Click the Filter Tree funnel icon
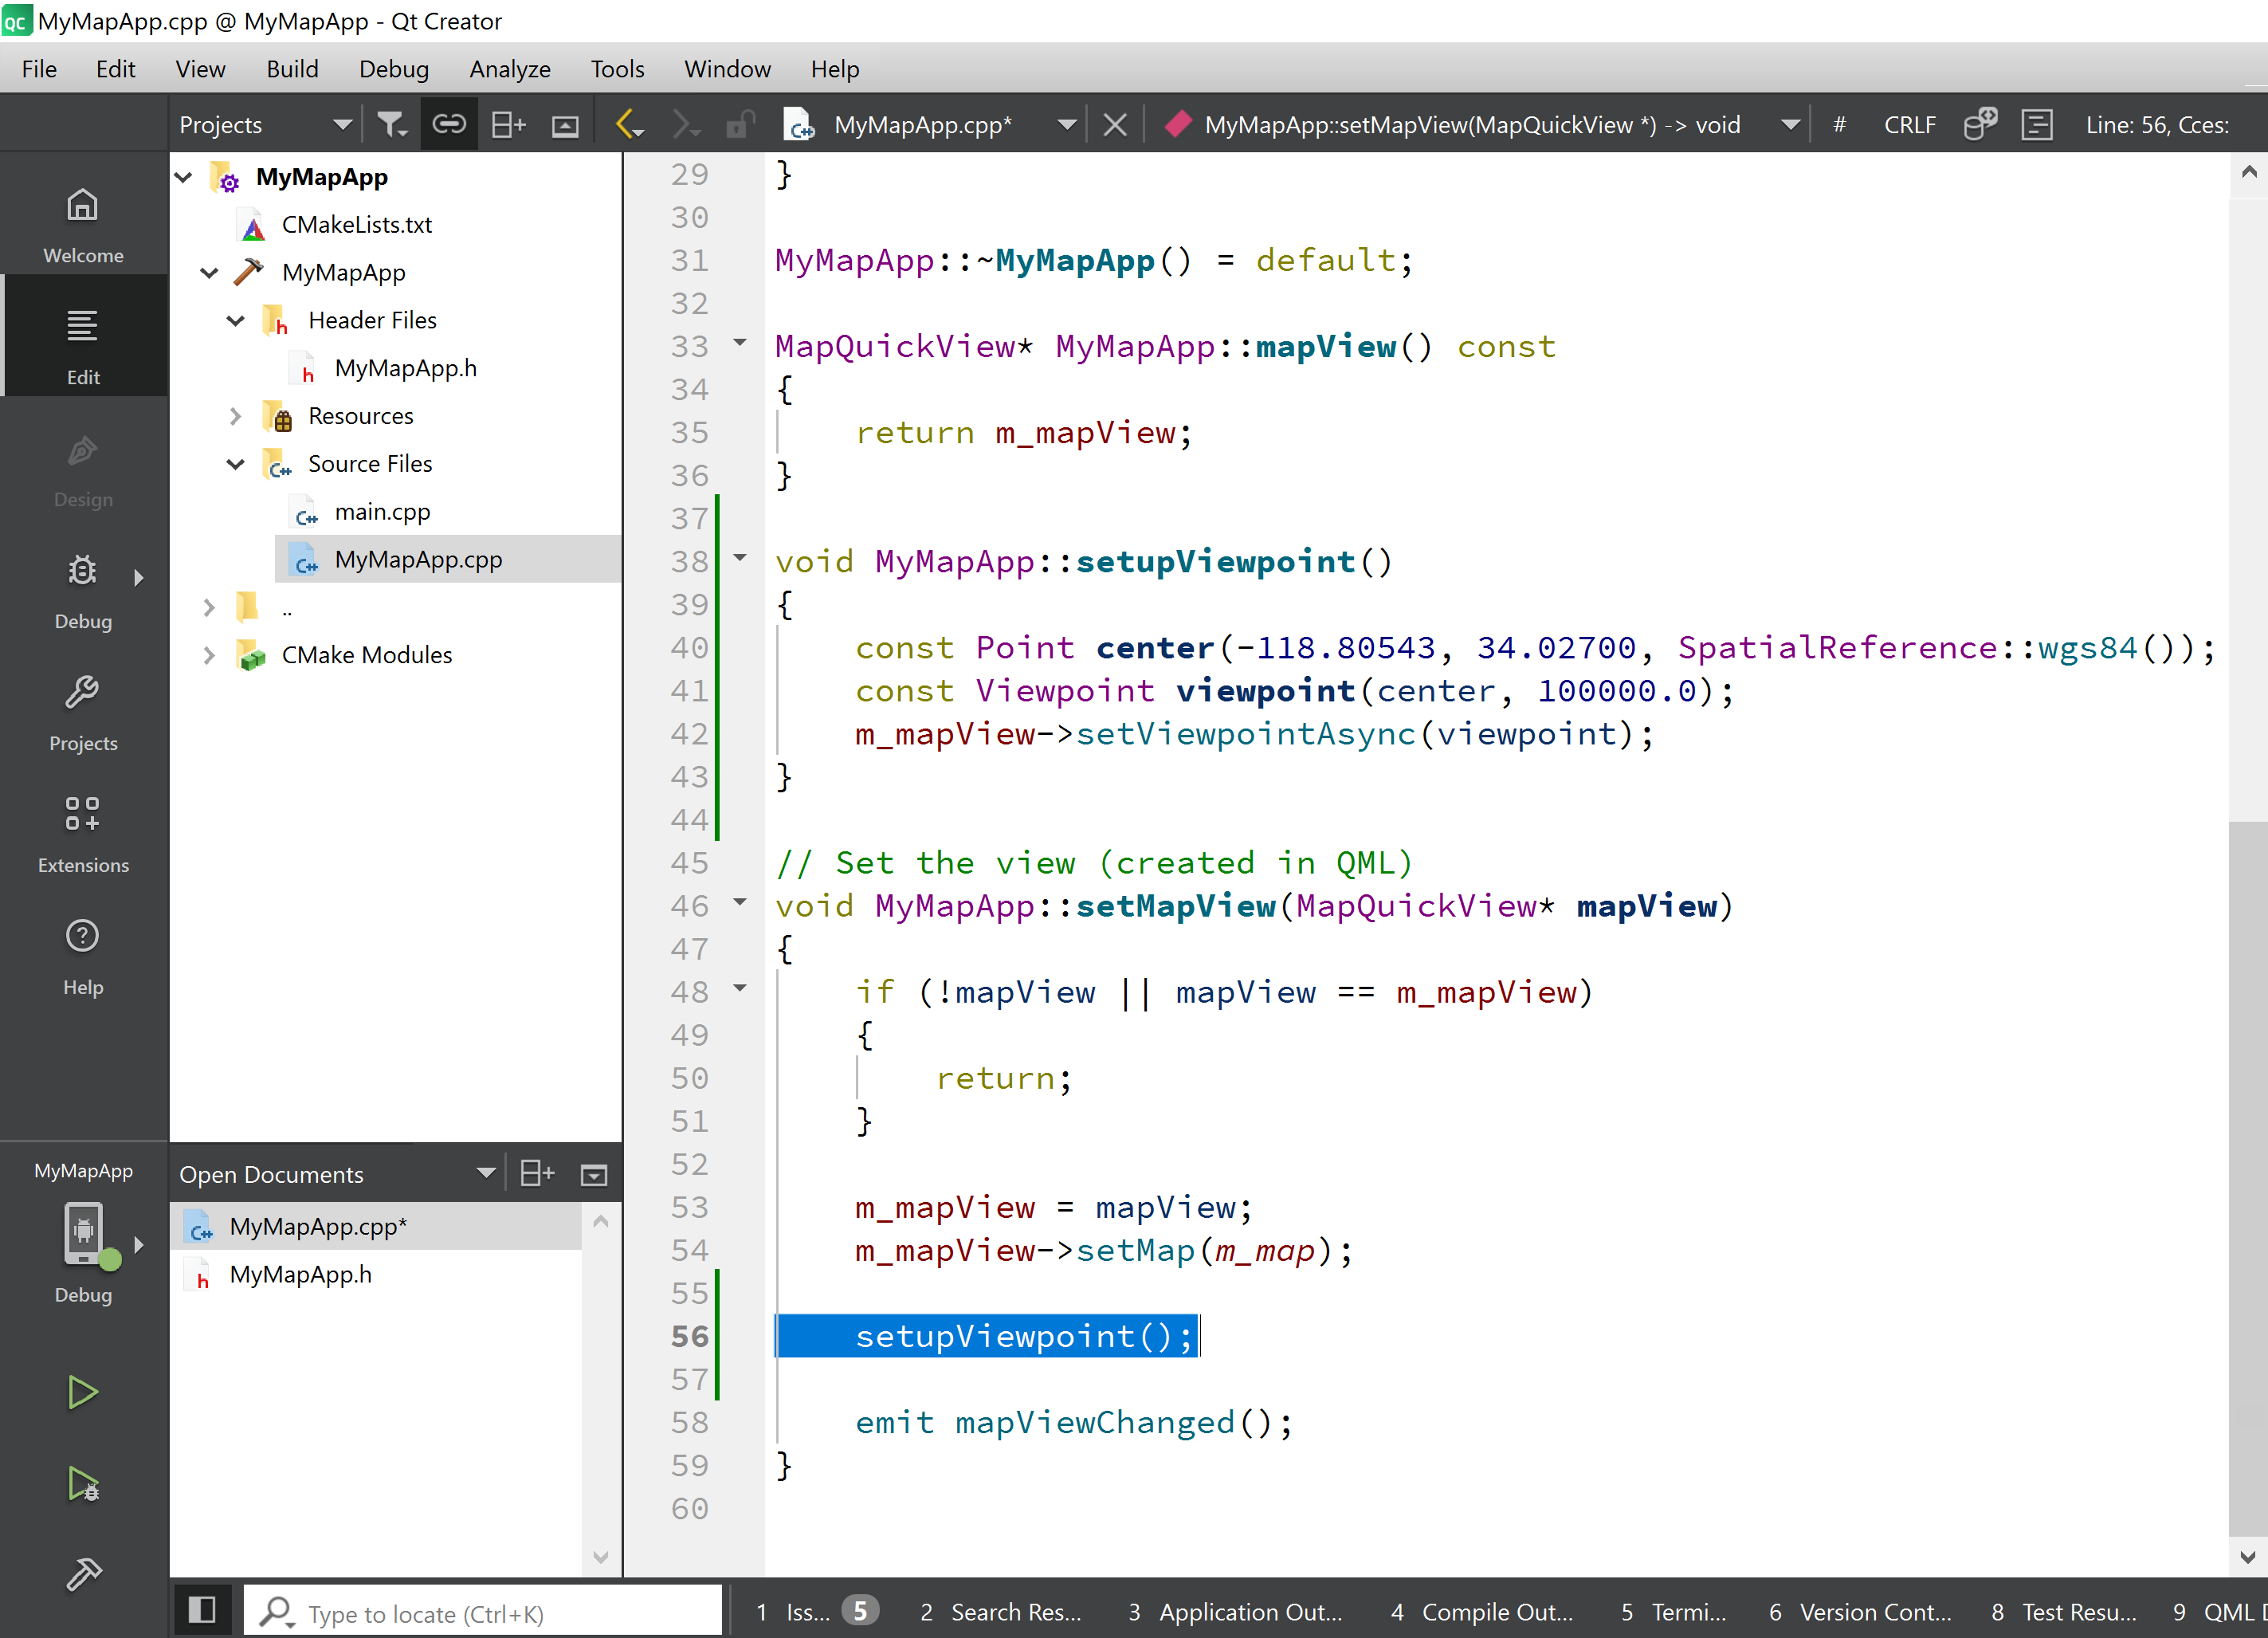 [x=391, y=125]
